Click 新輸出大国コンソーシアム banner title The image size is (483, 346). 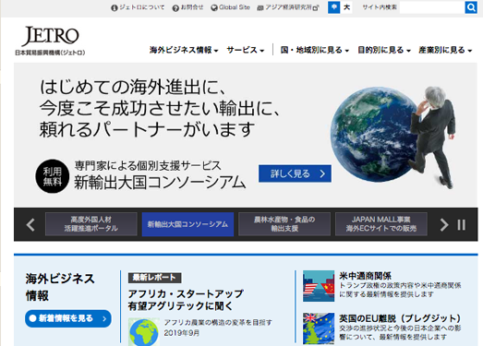point(160,183)
